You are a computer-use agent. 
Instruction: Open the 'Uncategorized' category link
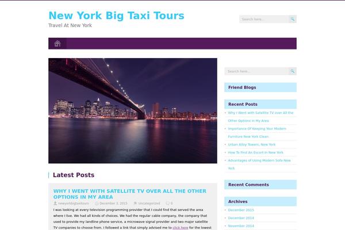tap(149, 204)
